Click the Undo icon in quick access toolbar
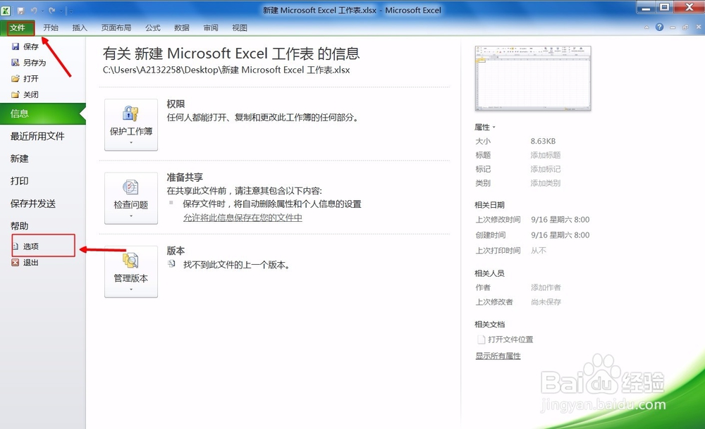The image size is (705, 429). (34, 11)
